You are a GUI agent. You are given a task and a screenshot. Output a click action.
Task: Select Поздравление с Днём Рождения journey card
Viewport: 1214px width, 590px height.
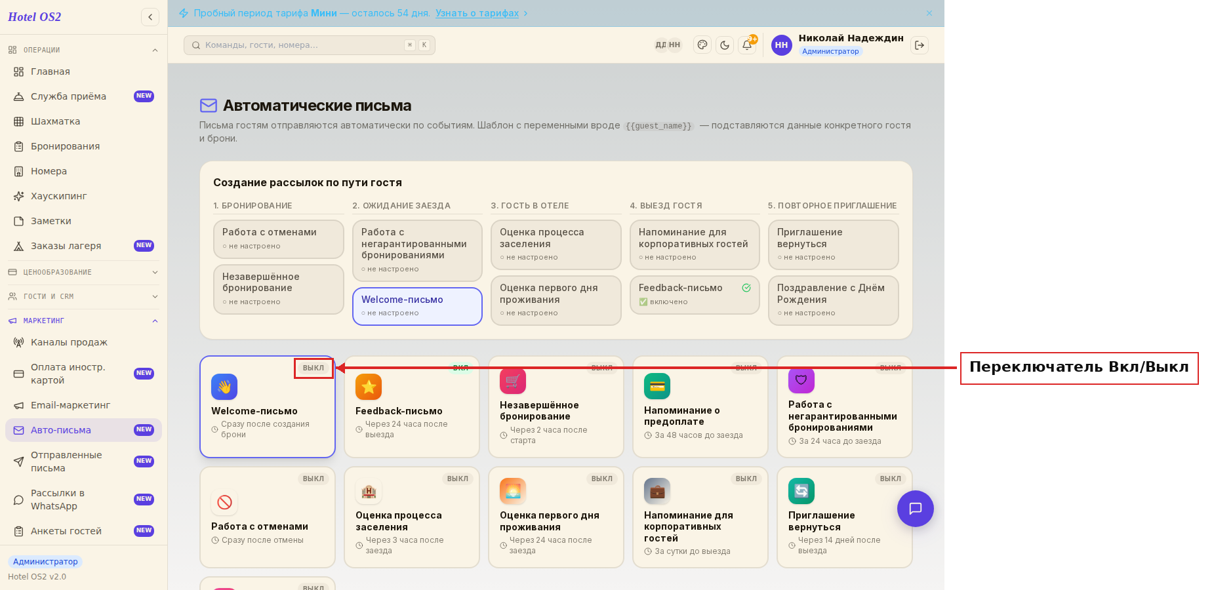coord(833,300)
